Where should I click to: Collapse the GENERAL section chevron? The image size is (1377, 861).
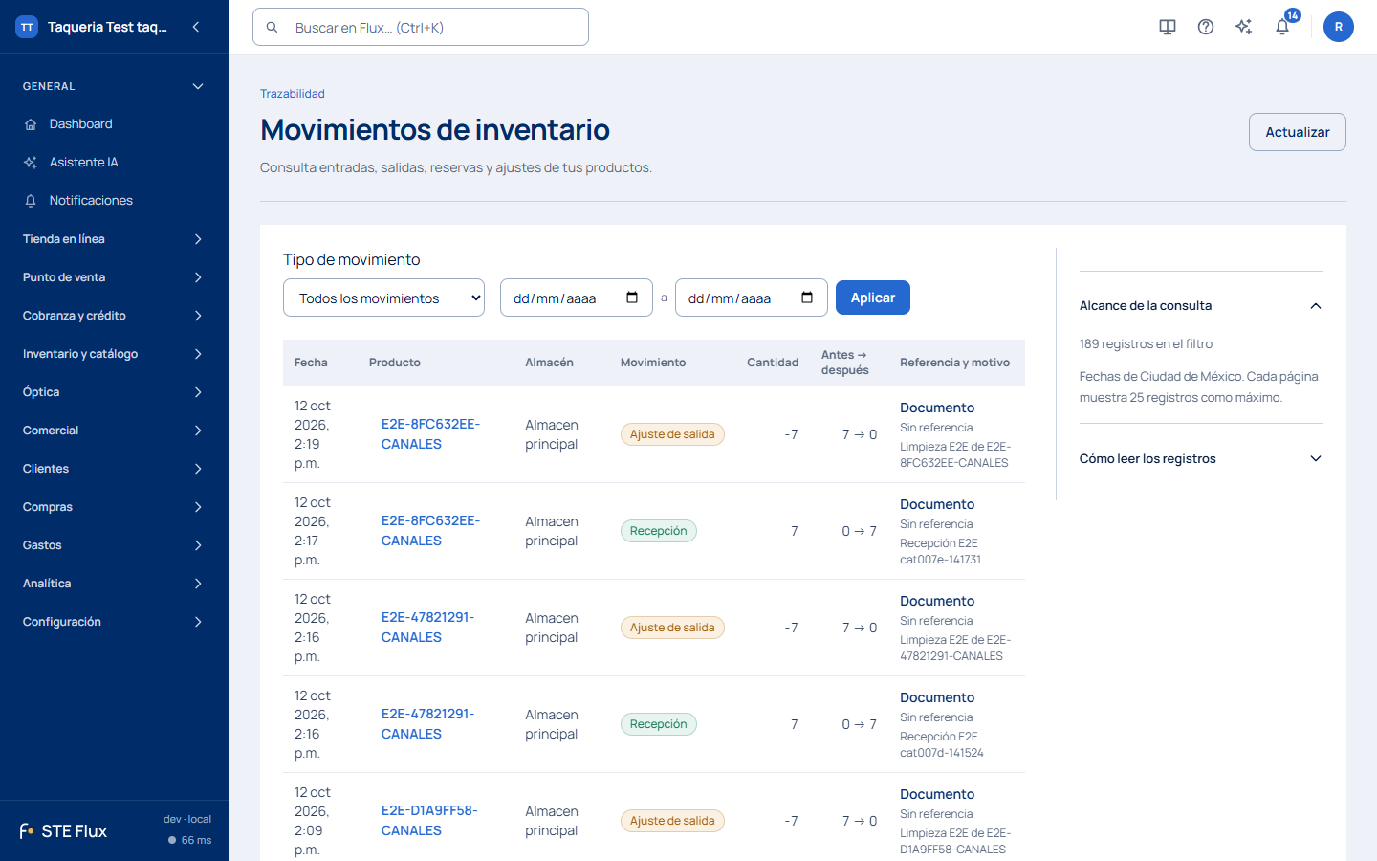click(x=198, y=86)
